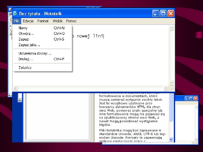
Task: Open the Widok menu
Action: coord(58,21)
